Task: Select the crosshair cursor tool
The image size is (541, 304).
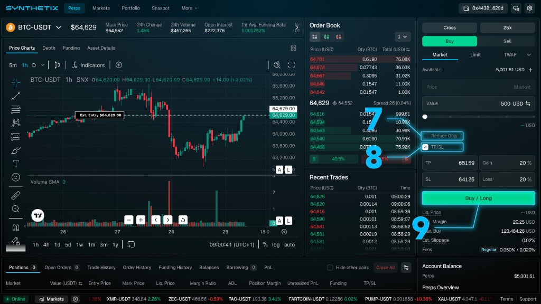Action: (15, 82)
